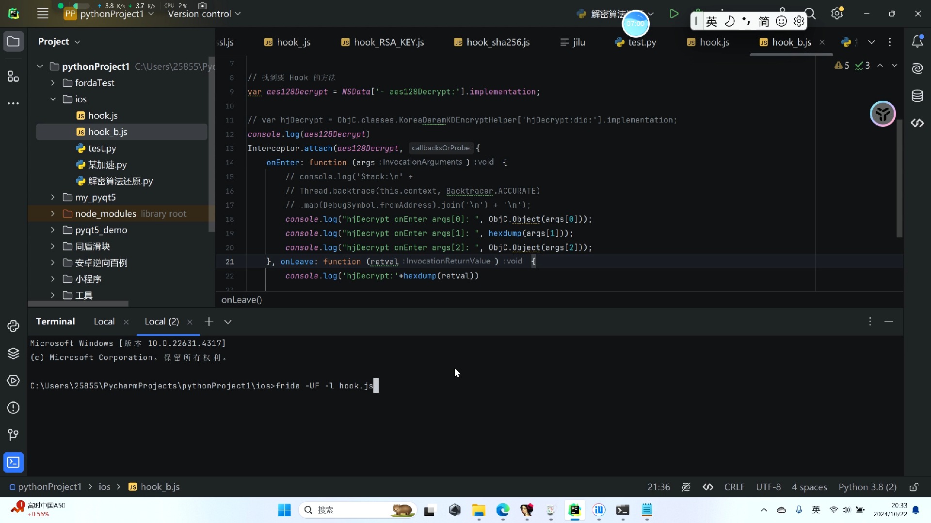Click the UTF-8 encoding widget
The image size is (931, 523).
pos(768,487)
